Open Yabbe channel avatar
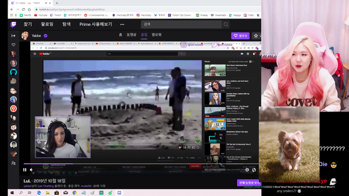Screen dimensions: 349x196 (x=25, y=35)
